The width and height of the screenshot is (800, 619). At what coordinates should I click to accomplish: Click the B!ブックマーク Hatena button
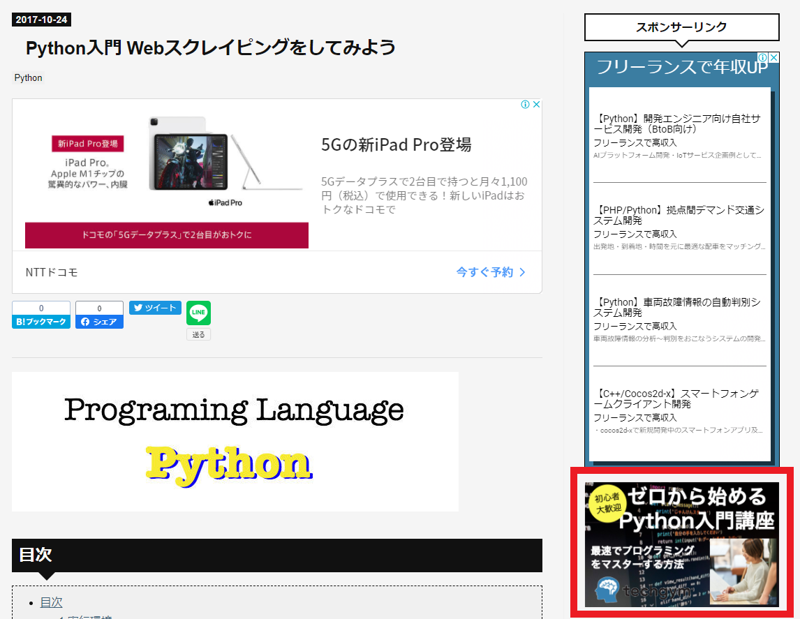click(41, 322)
